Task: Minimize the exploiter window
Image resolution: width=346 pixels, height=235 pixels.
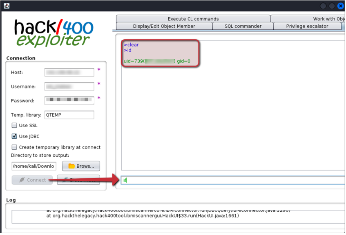Action: pos(323,6)
